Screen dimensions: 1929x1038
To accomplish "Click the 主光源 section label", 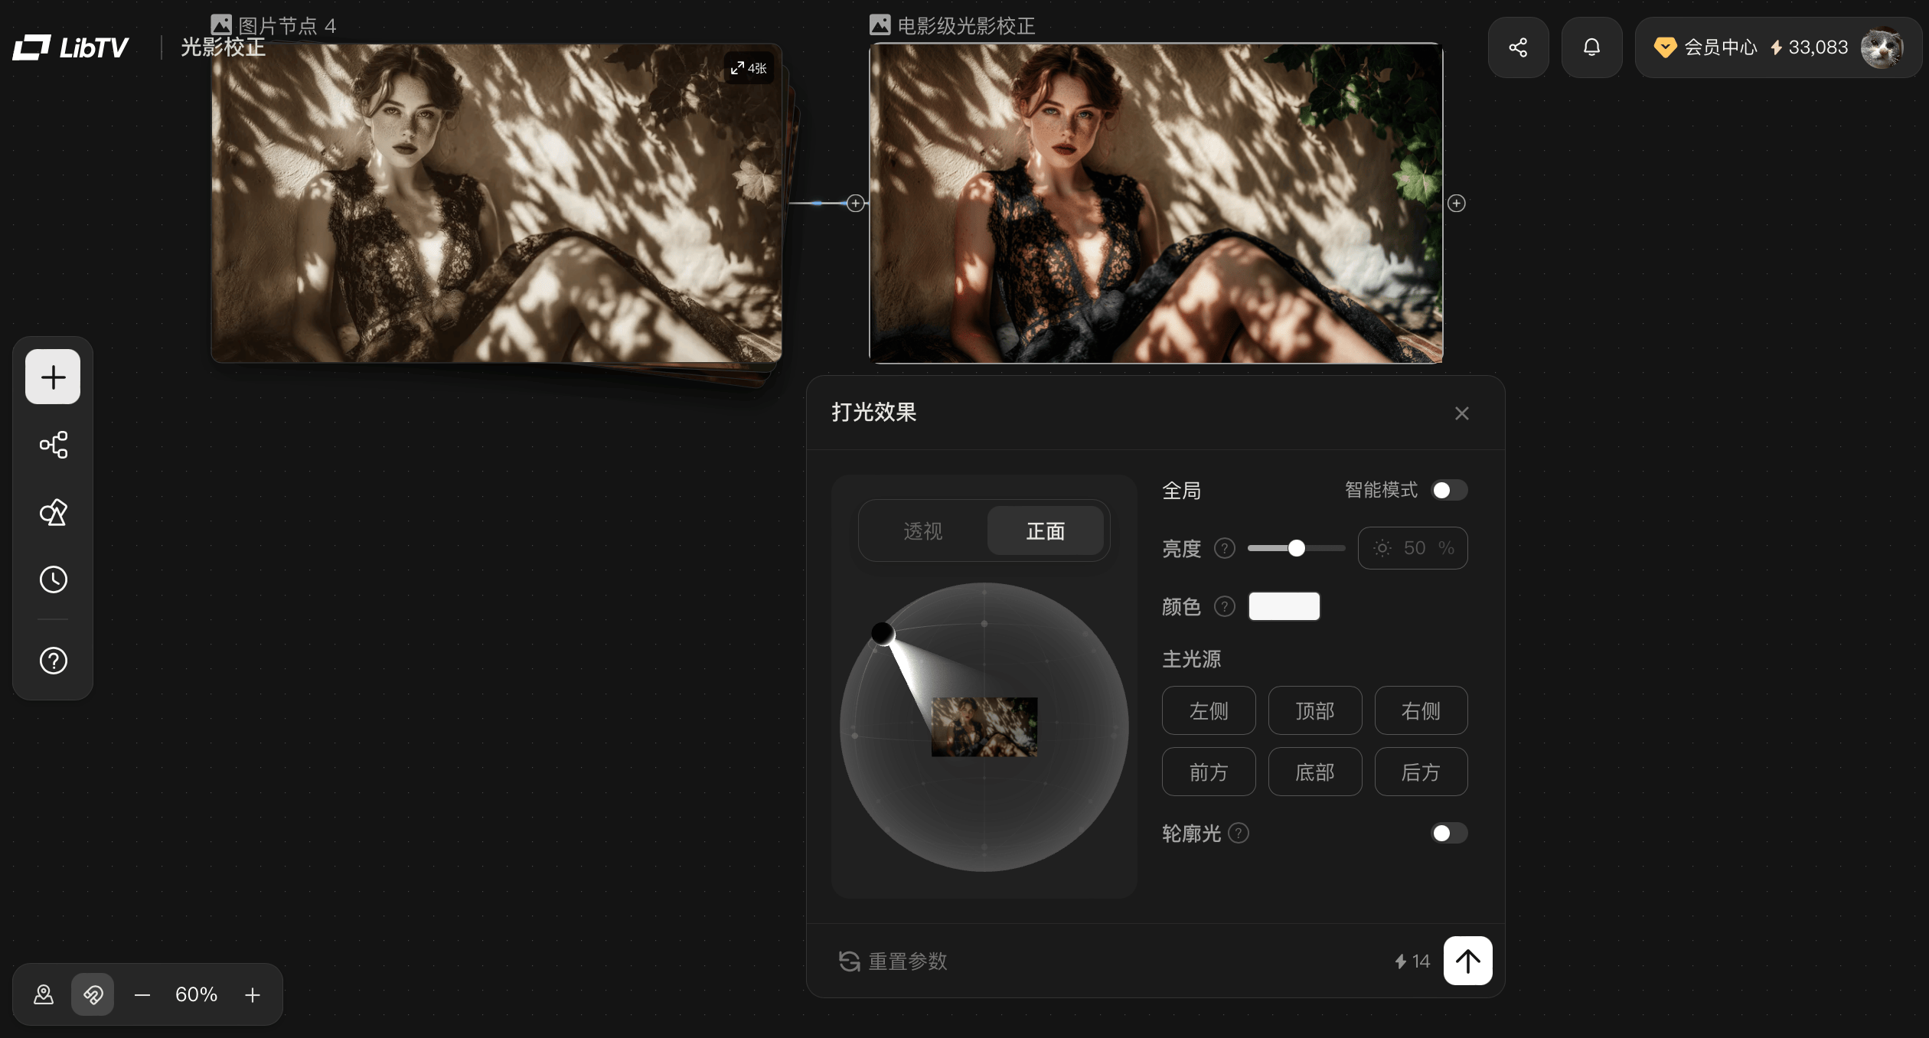I will [x=1192, y=659].
